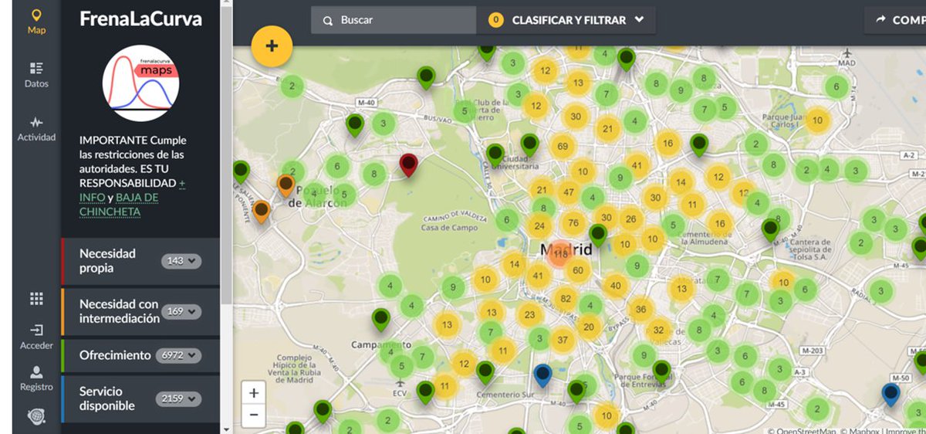Focus the Buscar search input

click(x=394, y=20)
